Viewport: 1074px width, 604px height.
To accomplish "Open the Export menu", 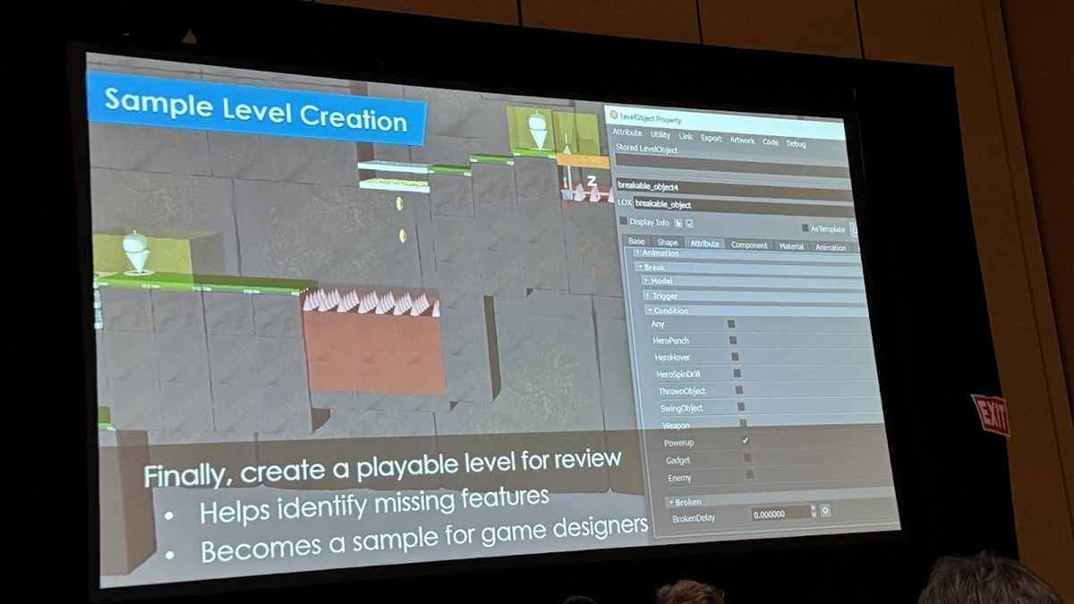I will click(712, 138).
